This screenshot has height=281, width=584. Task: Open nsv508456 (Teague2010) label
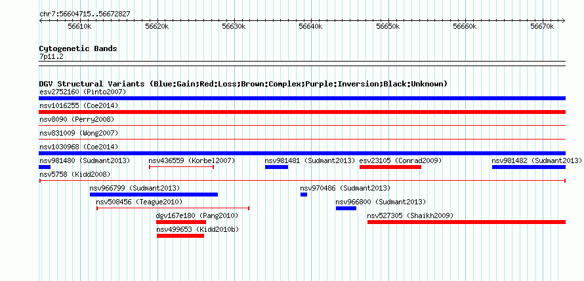[x=139, y=202]
